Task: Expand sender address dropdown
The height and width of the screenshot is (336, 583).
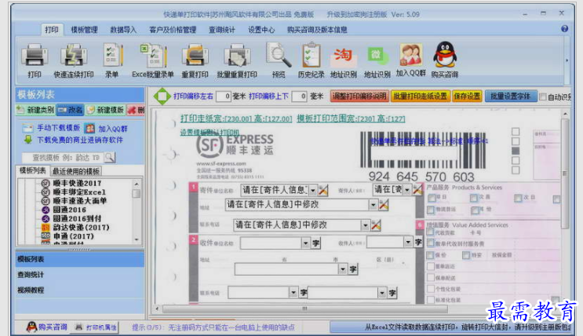Action: [x=373, y=205]
